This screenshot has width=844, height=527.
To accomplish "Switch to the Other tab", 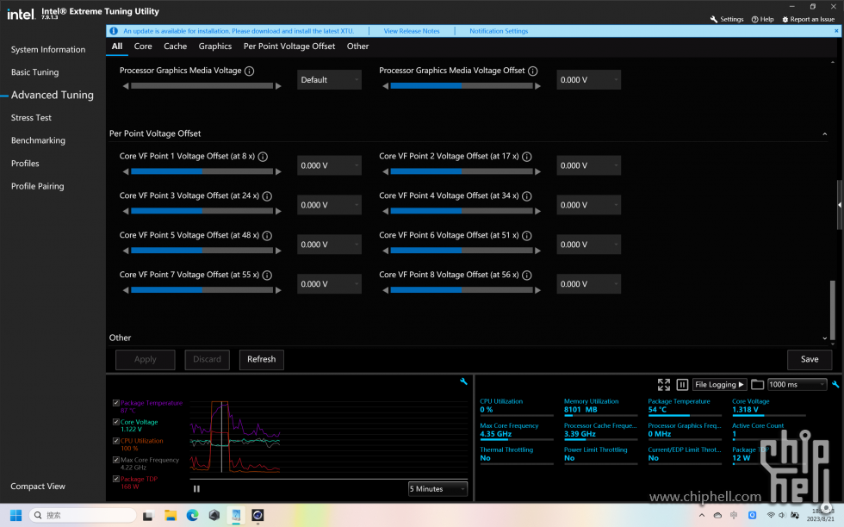I will (358, 46).
